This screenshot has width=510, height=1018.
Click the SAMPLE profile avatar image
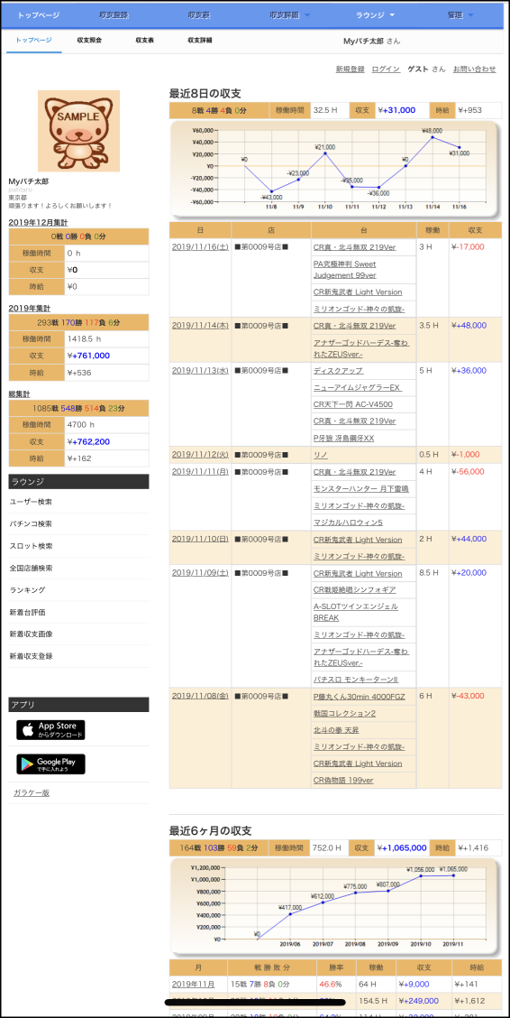tap(79, 131)
